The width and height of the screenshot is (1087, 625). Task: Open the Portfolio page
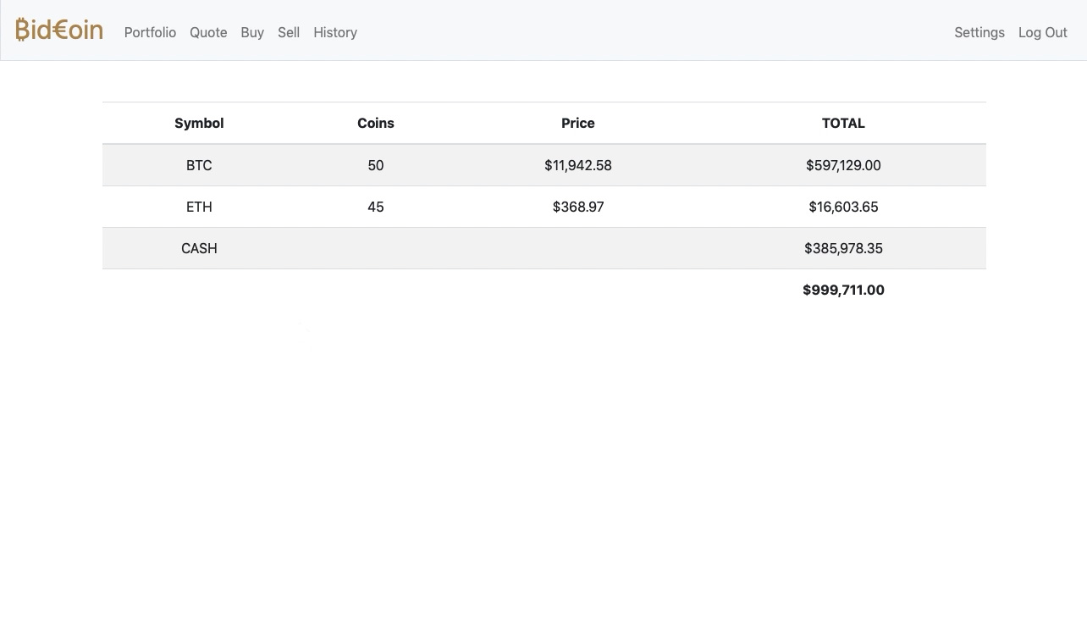point(150,32)
